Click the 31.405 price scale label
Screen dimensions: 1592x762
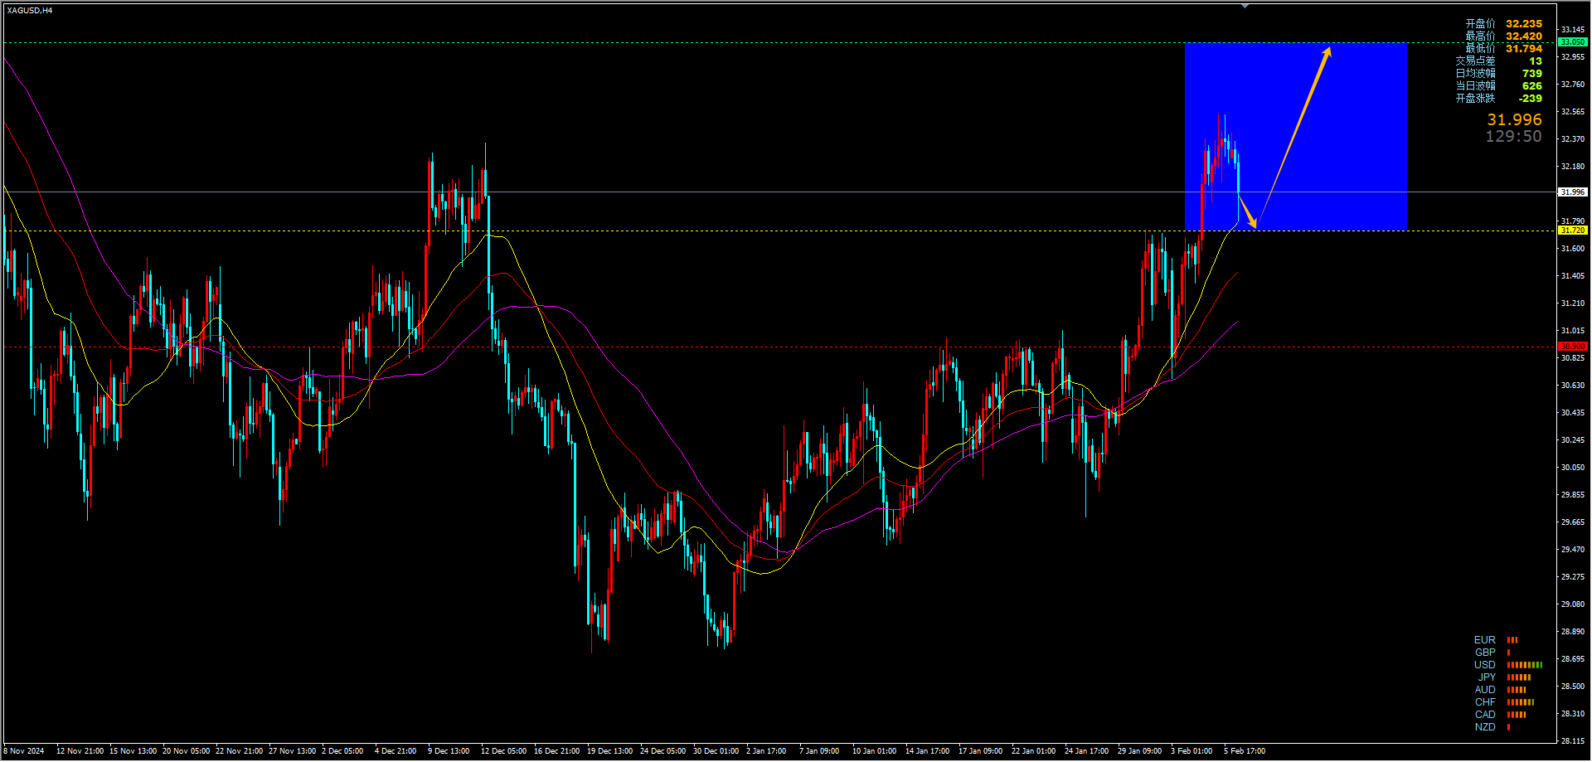coord(1573,276)
